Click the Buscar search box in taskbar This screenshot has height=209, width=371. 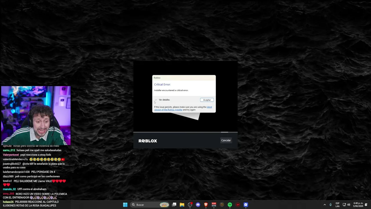click(150, 205)
